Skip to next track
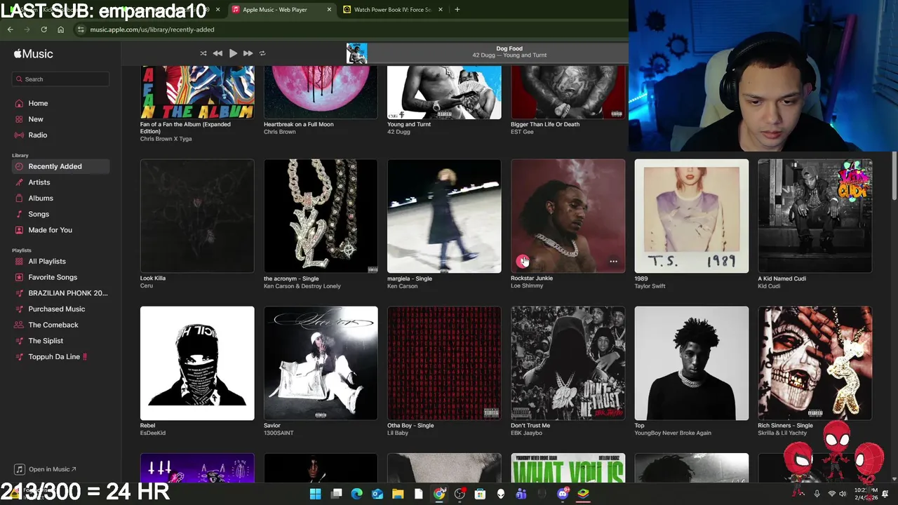This screenshot has width=898, height=505. click(248, 53)
